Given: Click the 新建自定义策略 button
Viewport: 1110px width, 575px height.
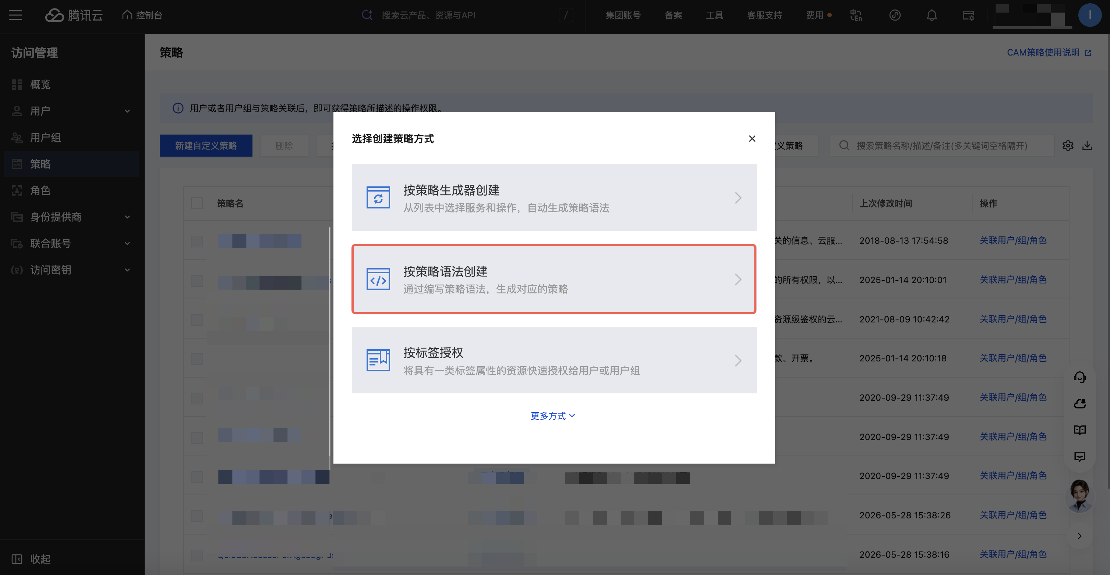Looking at the screenshot, I should pyautogui.click(x=206, y=146).
